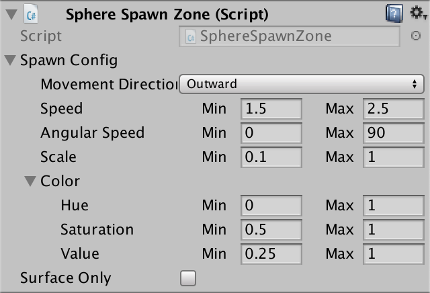Select the Angular Speed Max field

(x=394, y=133)
